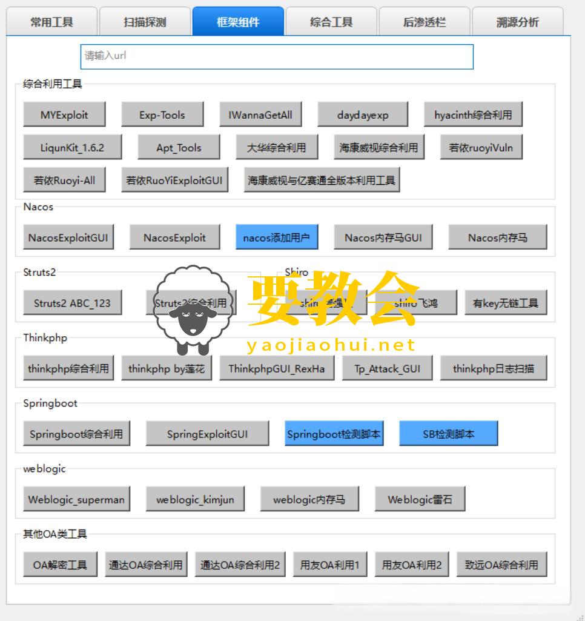Open the Apt_Tools button
This screenshot has width=585, height=621.
coord(179,147)
